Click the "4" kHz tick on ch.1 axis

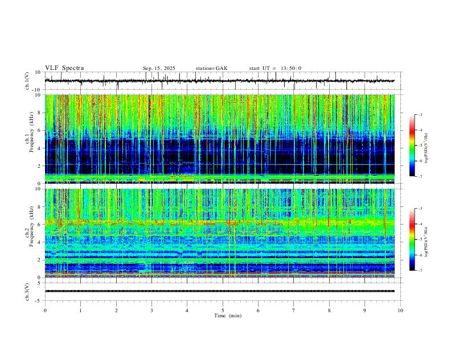pos(39,148)
